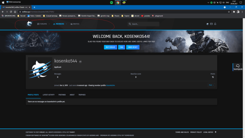The height and width of the screenshot is (138, 245).
Task: Open the youtube bookmark
Action: (145, 16)
